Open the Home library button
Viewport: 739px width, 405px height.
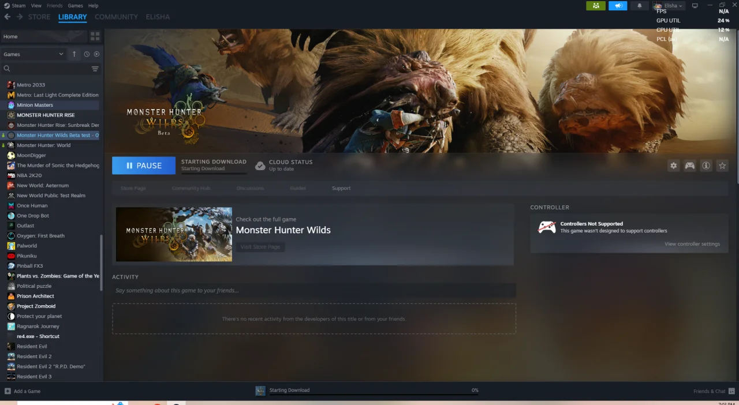click(44, 36)
